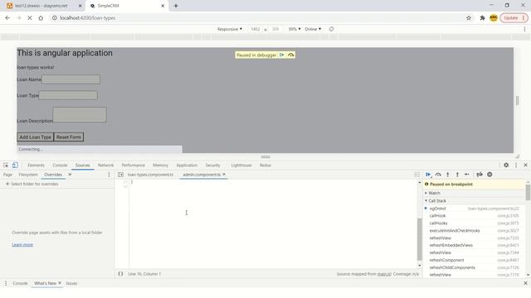Toggle the file navigator sidebar icon

point(120,175)
